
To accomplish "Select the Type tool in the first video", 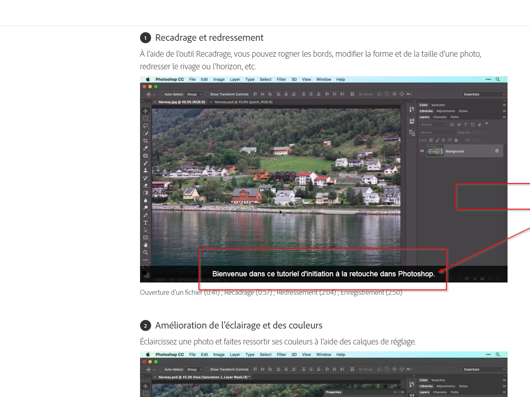I will [145, 223].
